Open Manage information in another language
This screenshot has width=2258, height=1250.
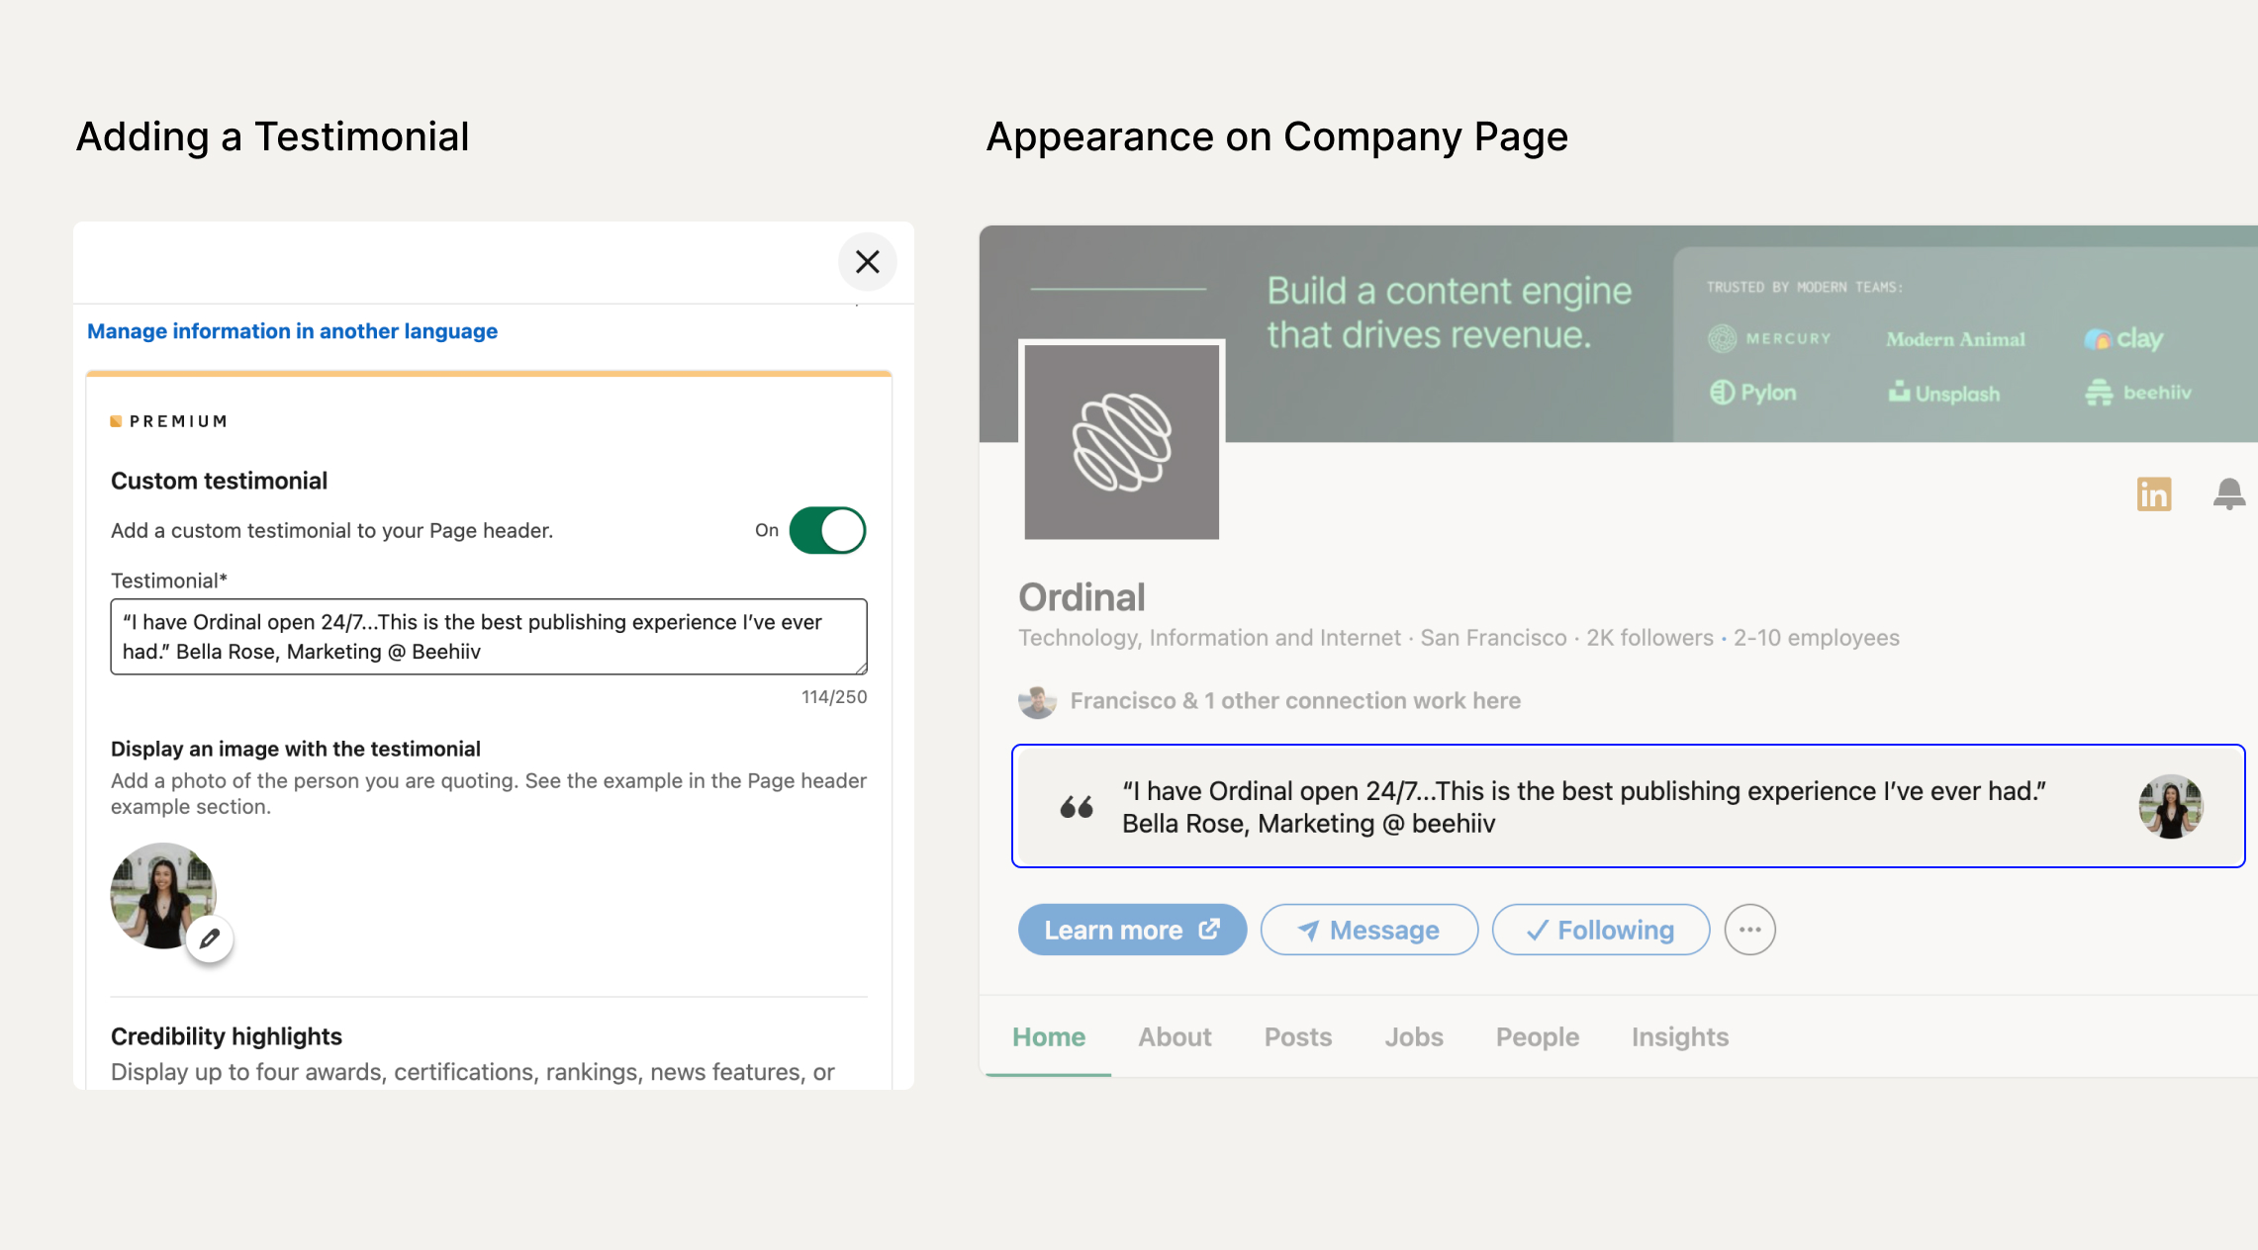click(292, 330)
